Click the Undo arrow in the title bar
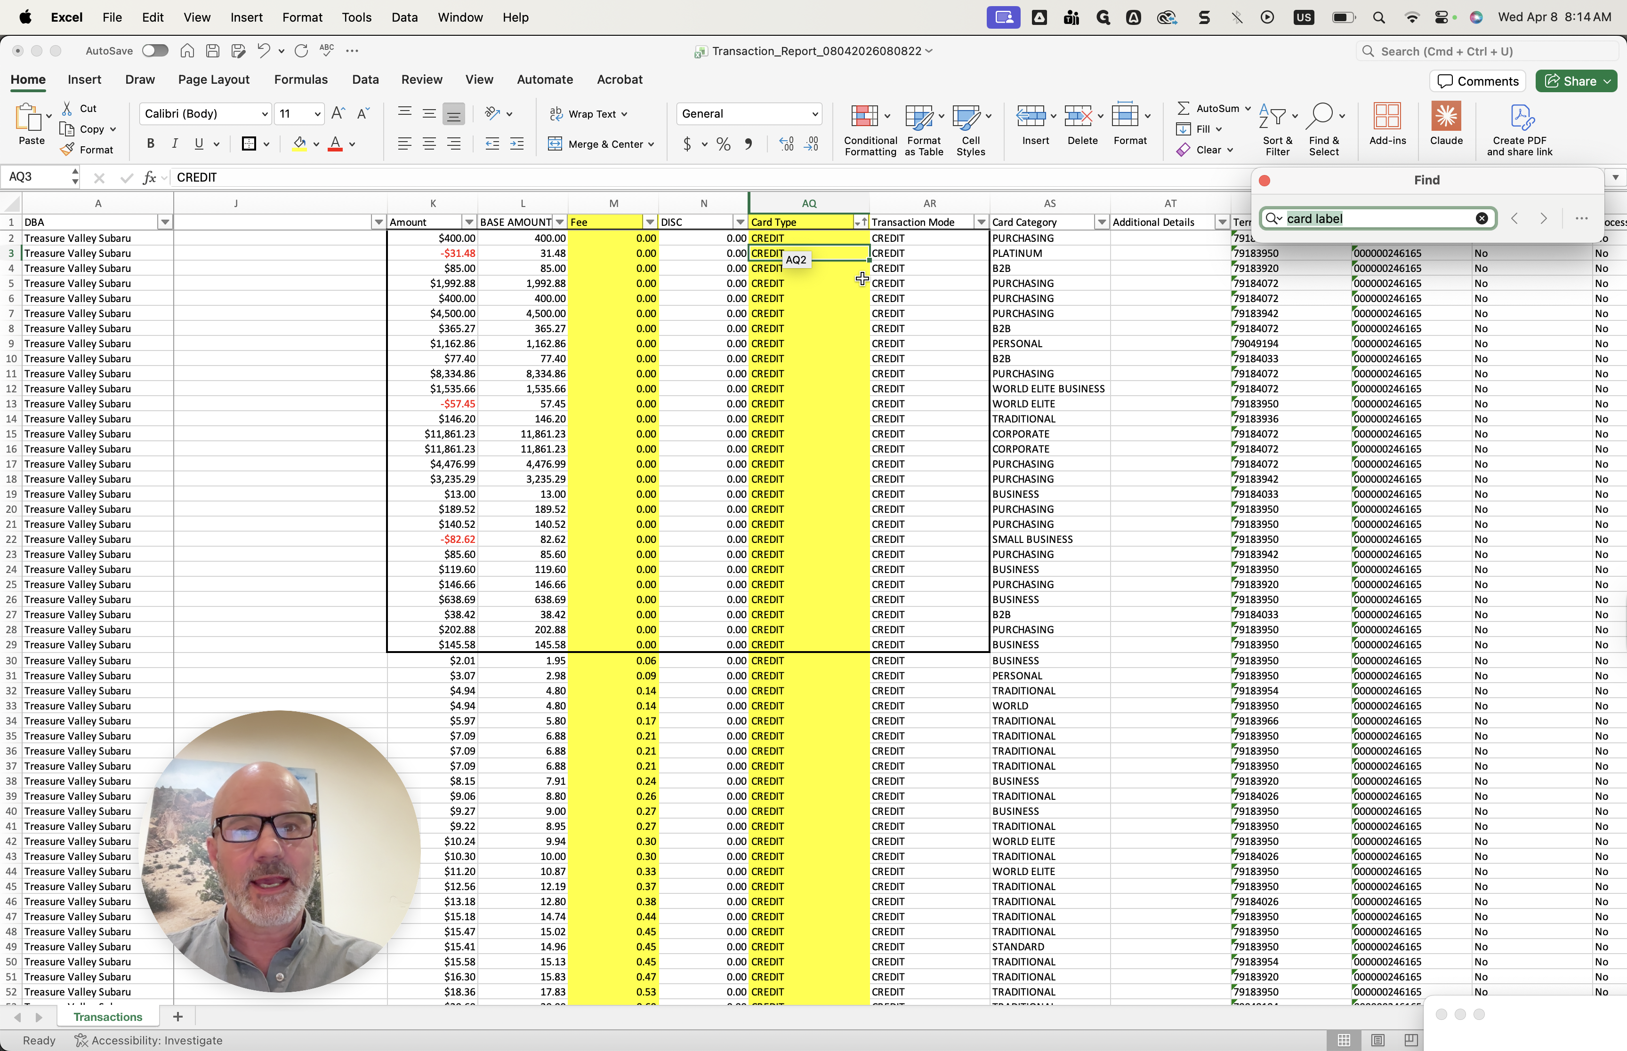Viewport: 1627px width, 1051px height. point(264,50)
